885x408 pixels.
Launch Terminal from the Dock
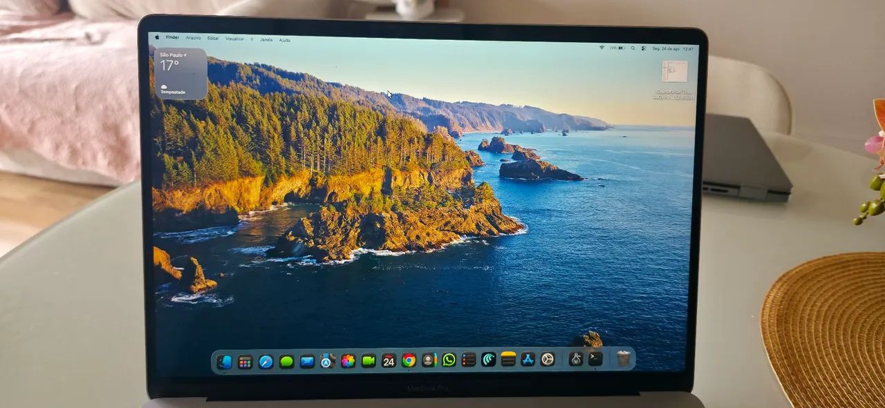tap(595, 358)
